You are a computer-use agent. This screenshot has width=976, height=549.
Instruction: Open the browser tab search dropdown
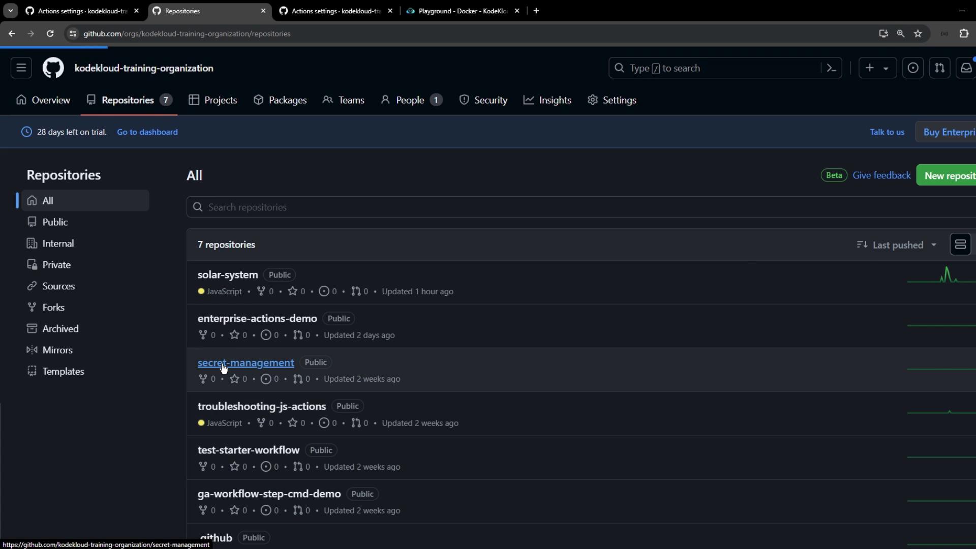(10, 11)
